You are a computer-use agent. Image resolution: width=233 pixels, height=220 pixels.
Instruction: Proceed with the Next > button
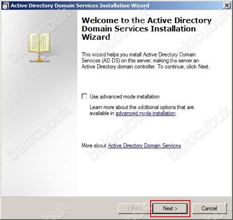click(x=170, y=208)
